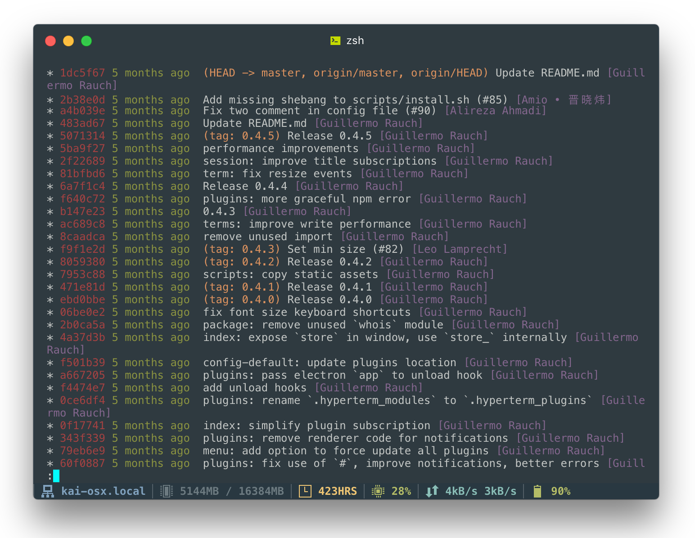Image resolution: width=695 pixels, height=538 pixels.
Task: Click commit hash 1dc5f67
Action: coord(82,73)
